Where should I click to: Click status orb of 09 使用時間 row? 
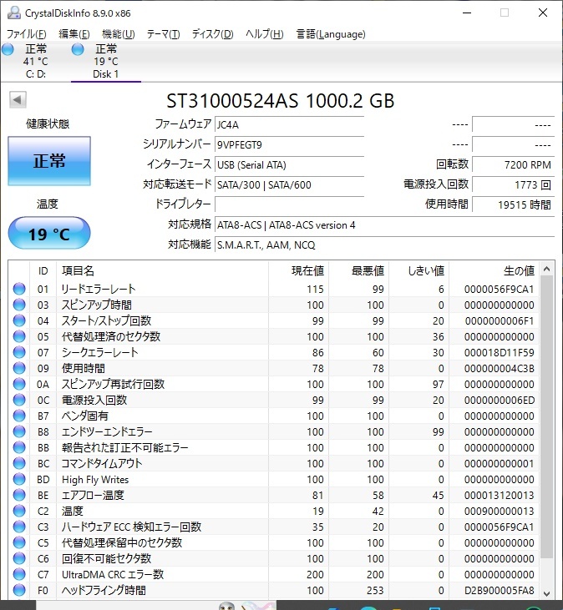click(19, 368)
